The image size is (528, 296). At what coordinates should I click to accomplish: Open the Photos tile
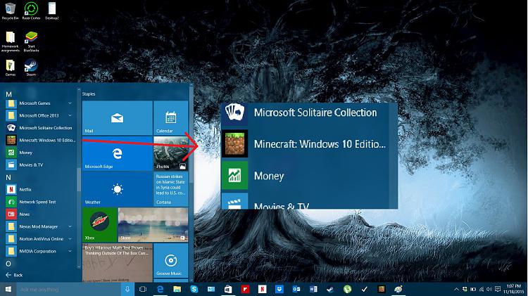pyautogui.click(x=171, y=153)
